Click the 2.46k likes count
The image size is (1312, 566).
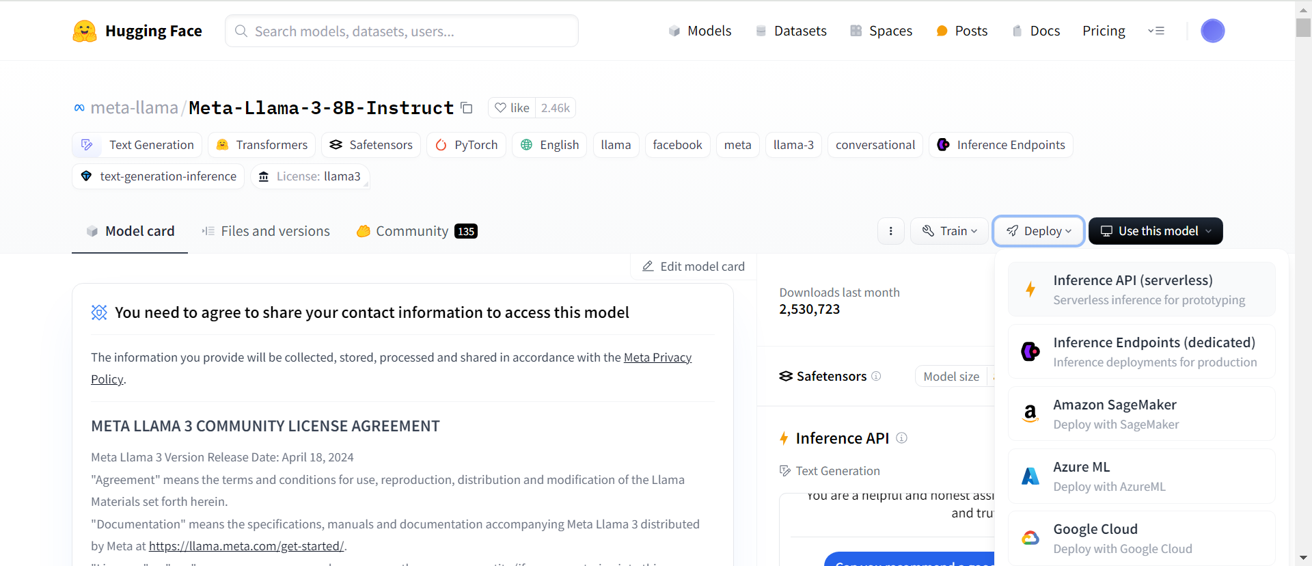tap(556, 108)
